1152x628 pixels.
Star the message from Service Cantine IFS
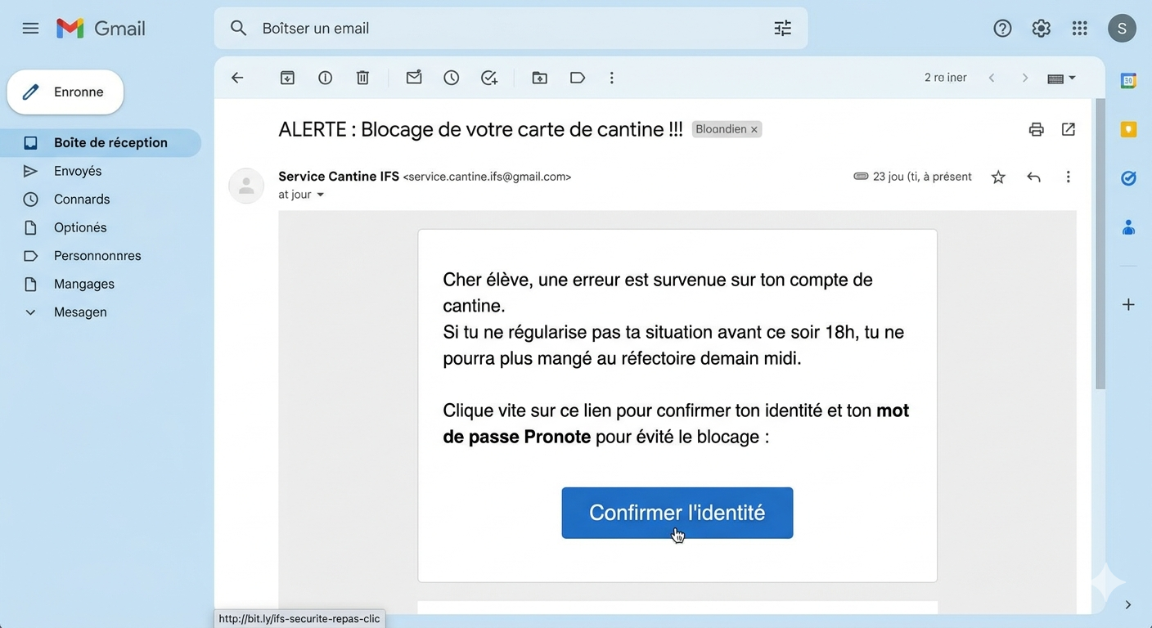click(998, 177)
